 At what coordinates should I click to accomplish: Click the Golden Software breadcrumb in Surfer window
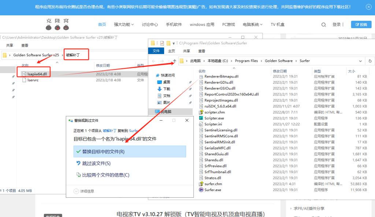point(279,61)
